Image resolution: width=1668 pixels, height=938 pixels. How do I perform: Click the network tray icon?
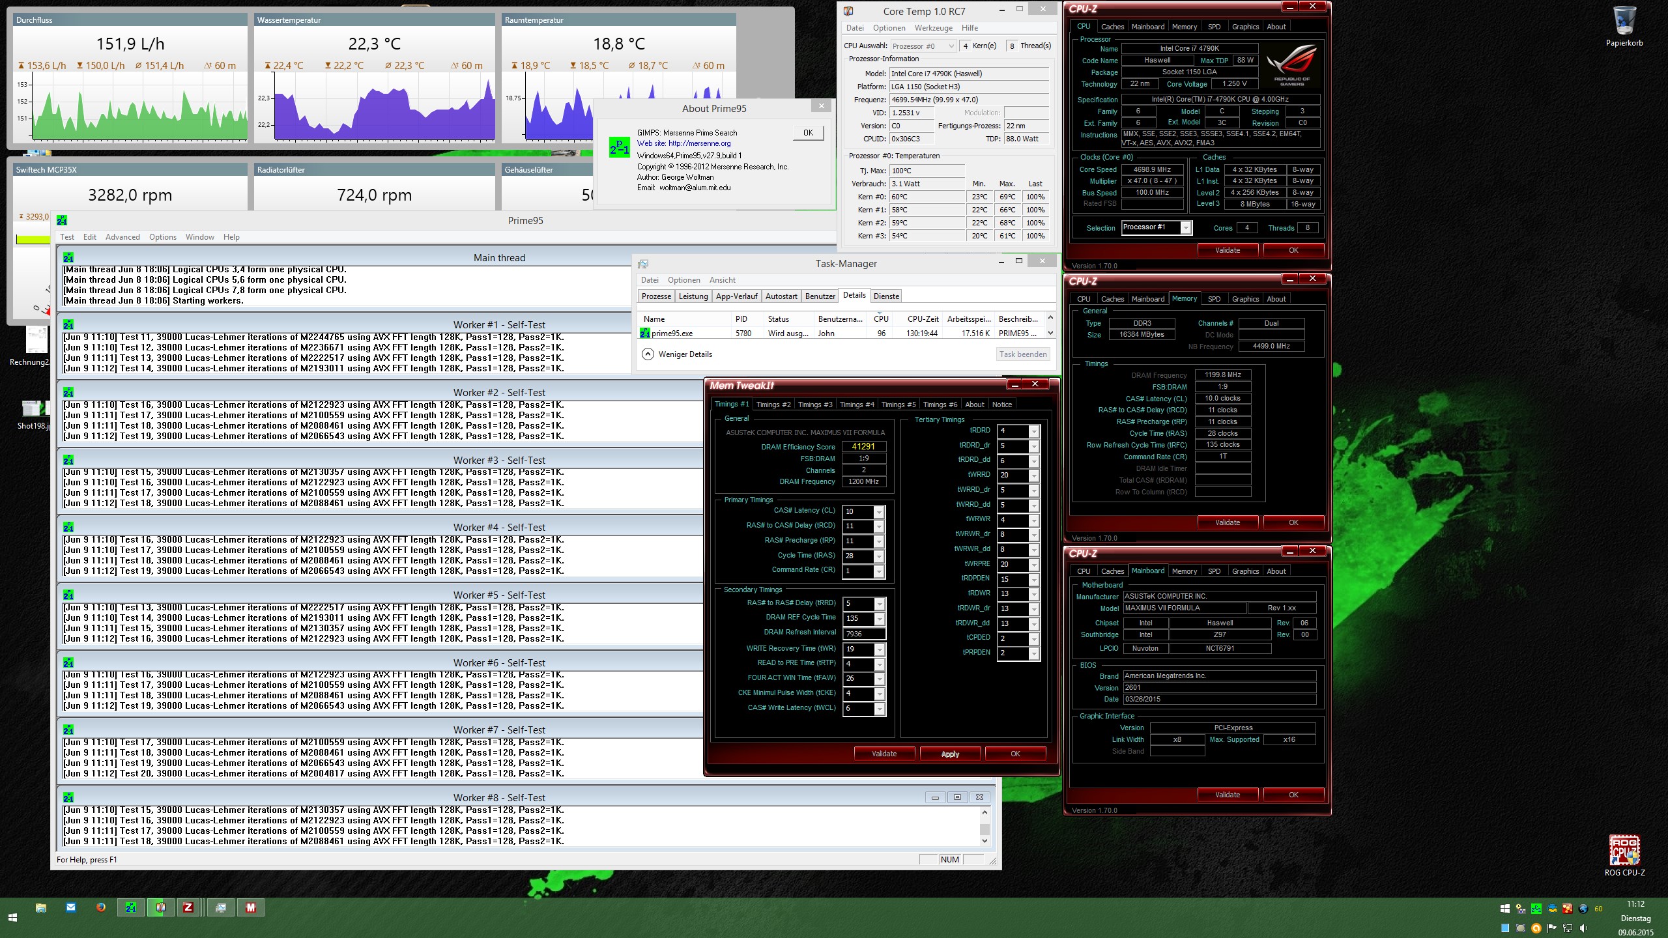point(1568,928)
